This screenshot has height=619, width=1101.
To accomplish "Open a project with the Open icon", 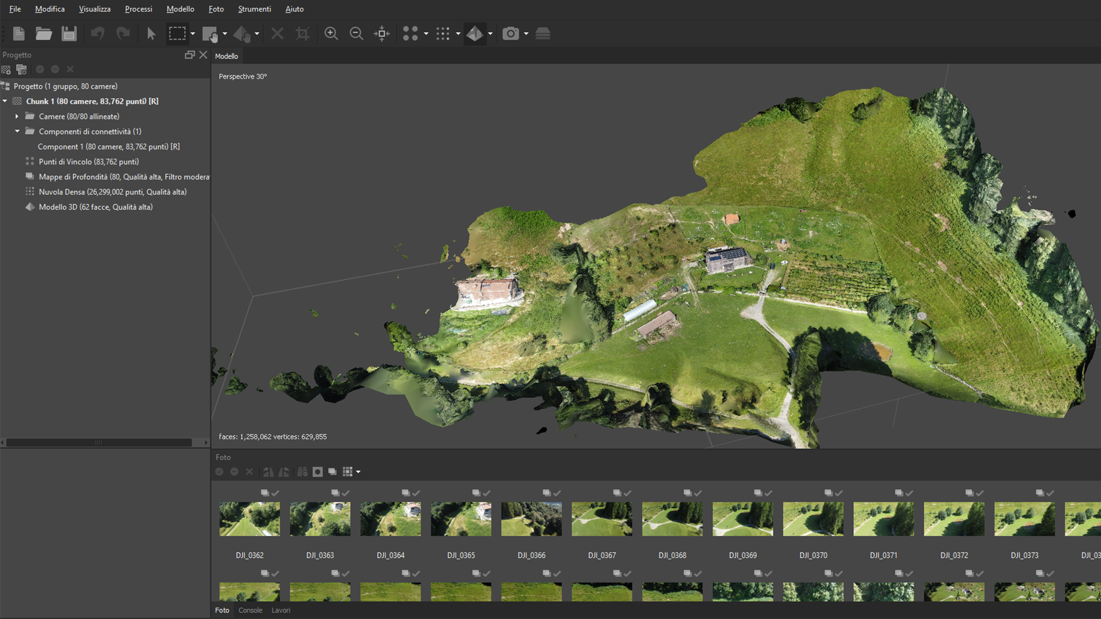I will 44,34.
